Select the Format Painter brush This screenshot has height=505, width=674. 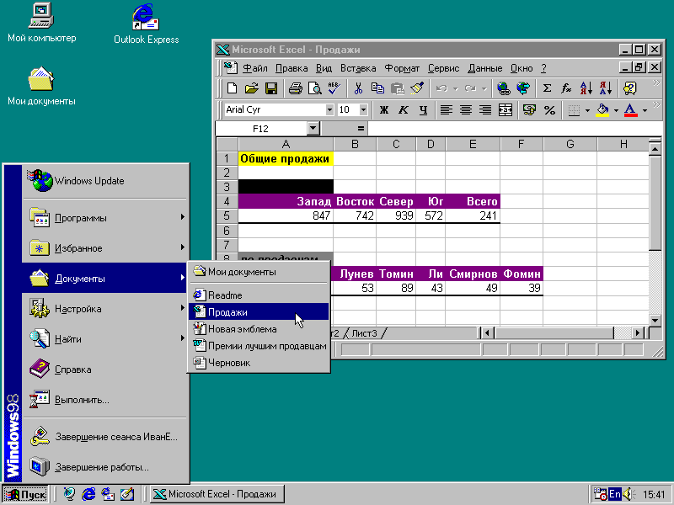pyautogui.click(x=416, y=88)
